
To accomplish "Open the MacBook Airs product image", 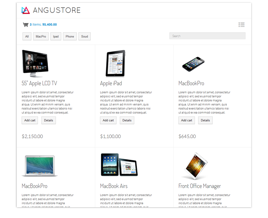I will [119, 165].
